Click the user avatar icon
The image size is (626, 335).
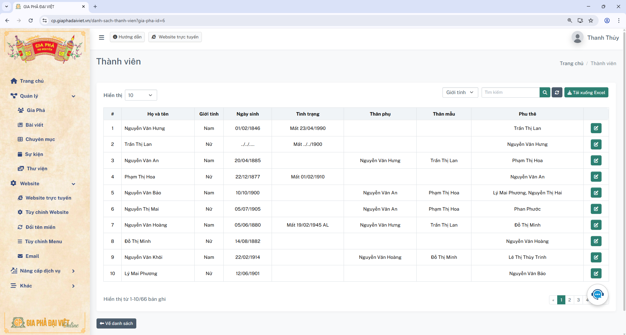(x=577, y=38)
